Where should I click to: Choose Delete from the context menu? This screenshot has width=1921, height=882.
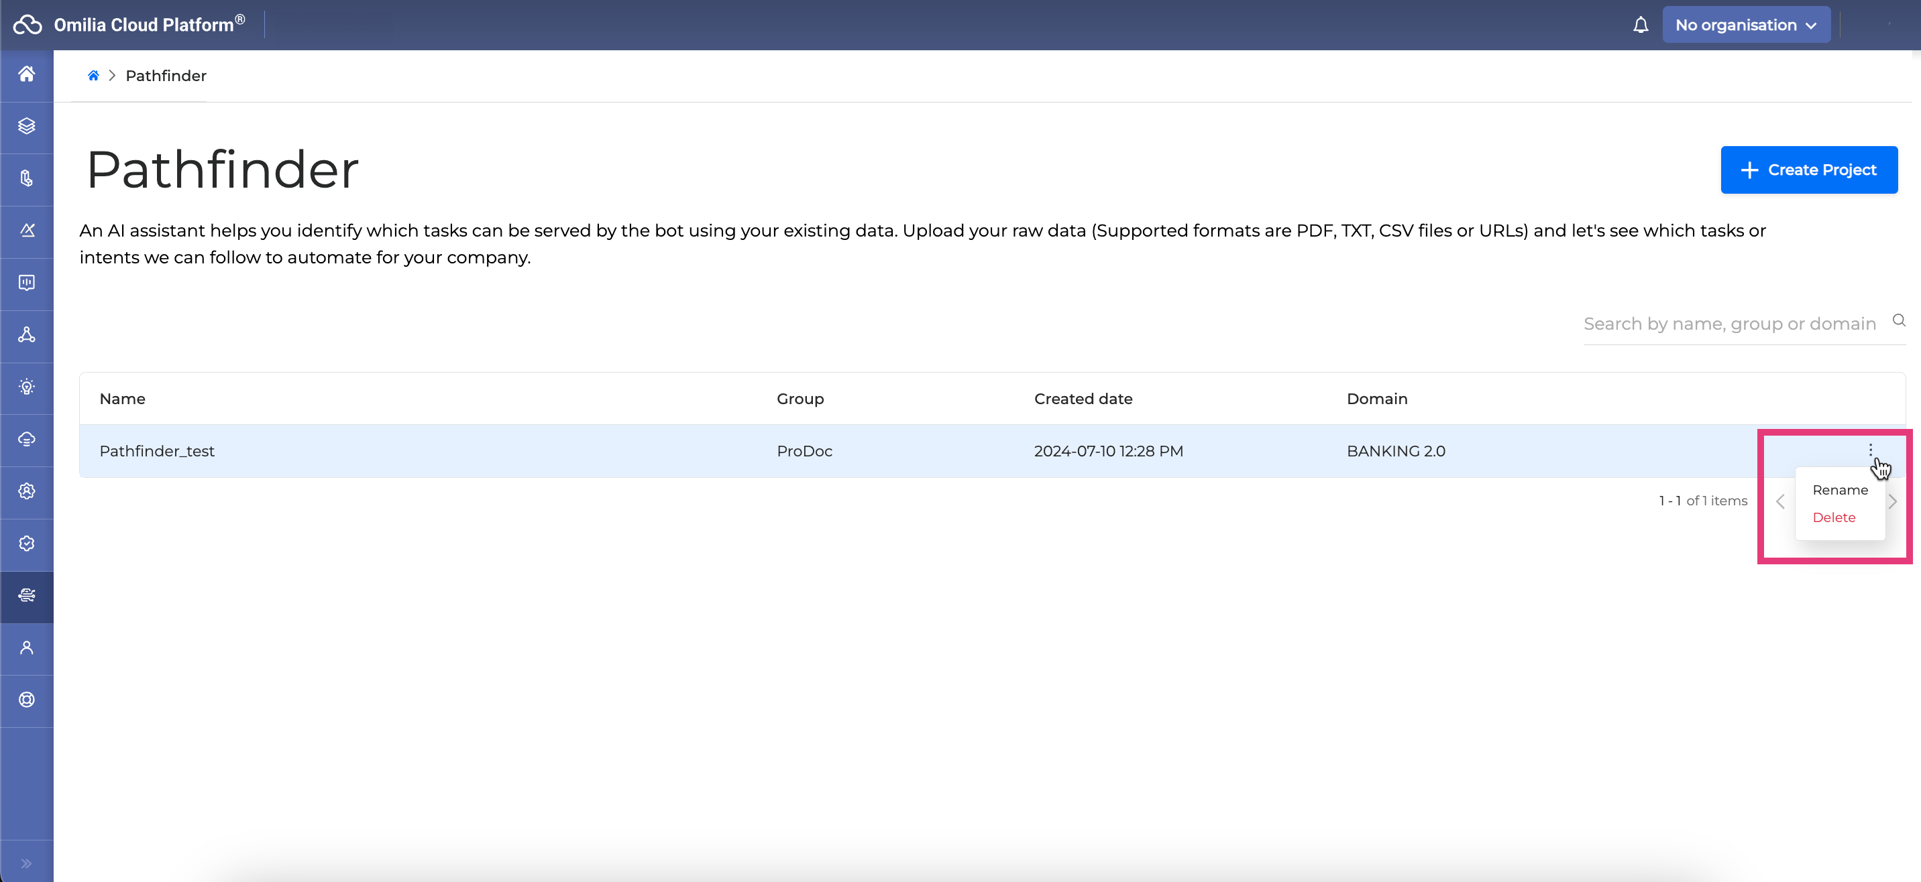1834,517
